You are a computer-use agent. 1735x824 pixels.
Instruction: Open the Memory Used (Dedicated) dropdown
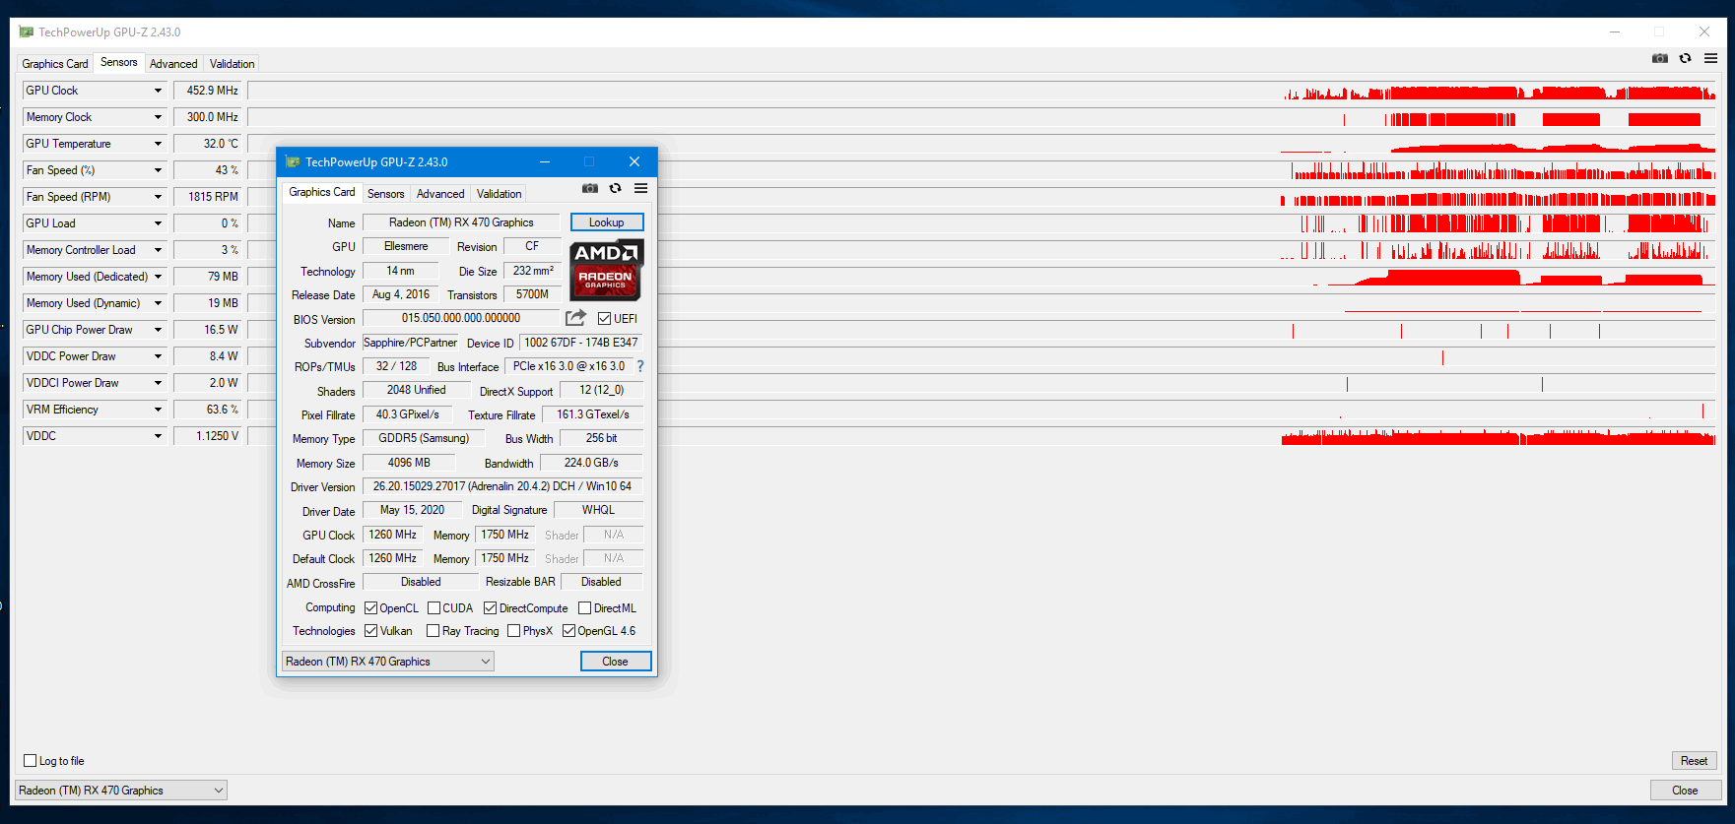point(158,277)
